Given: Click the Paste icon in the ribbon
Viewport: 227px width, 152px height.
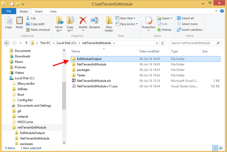Looking at the screenshot, I should 19,22.
